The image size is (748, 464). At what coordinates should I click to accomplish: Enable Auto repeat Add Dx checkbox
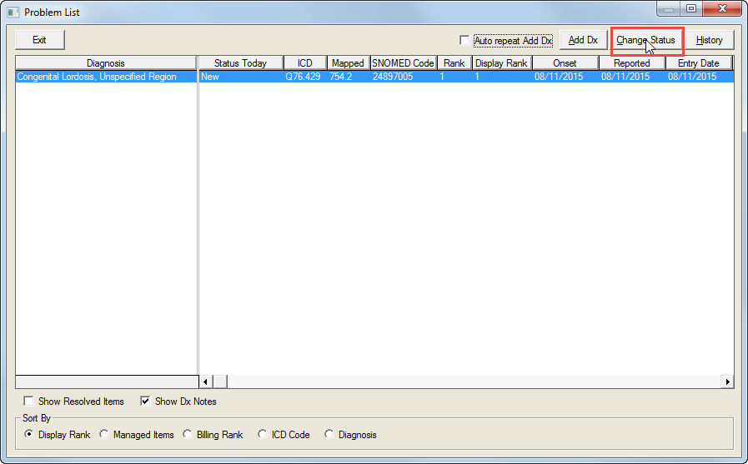pyautogui.click(x=465, y=41)
